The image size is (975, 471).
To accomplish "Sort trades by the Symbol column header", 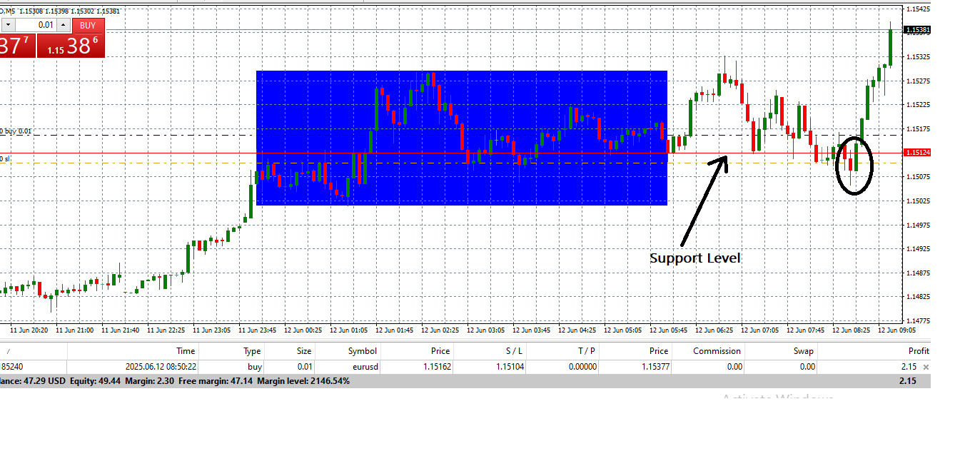I will (x=362, y=350).
